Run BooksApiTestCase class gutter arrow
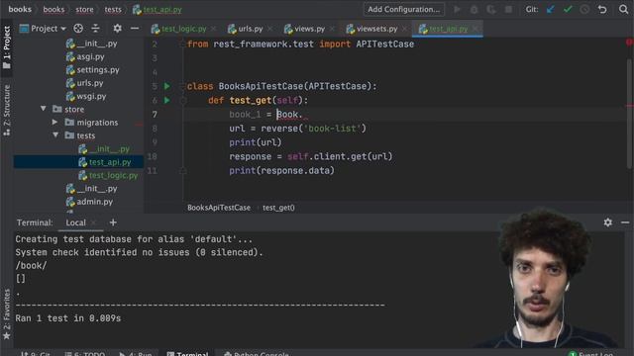 [x=167, y=86]
